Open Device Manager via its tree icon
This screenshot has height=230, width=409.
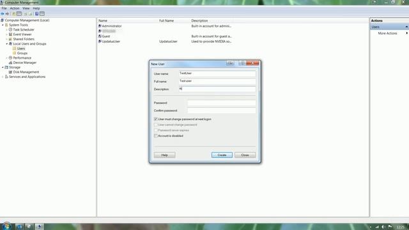pyautogui.click(x=10, y=63)
